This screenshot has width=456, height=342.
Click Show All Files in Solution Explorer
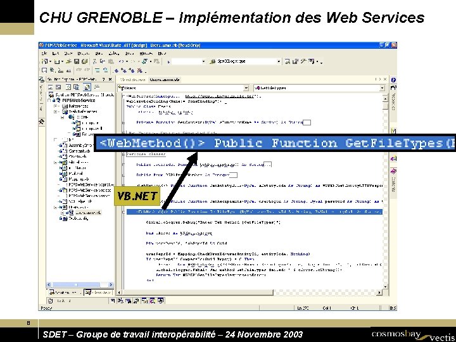(x=87, y=87)
